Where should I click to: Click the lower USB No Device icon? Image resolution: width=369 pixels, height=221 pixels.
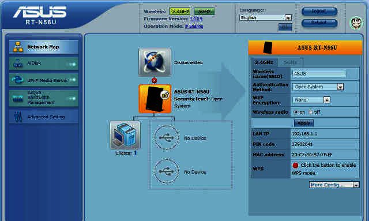167,171
